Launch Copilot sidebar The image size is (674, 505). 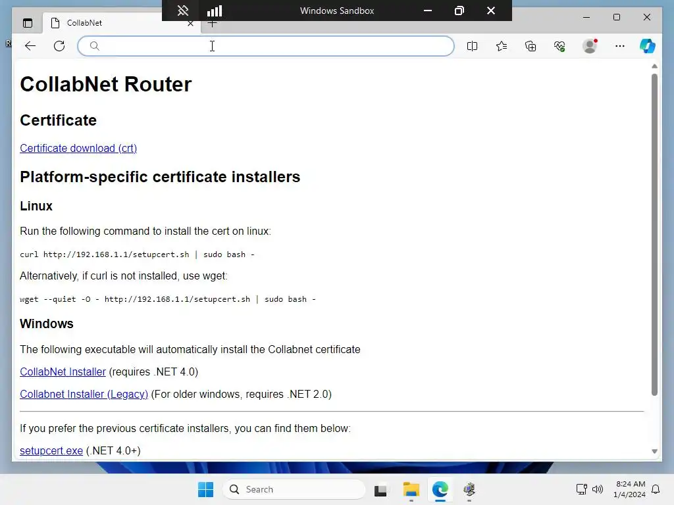coord(648,46)
